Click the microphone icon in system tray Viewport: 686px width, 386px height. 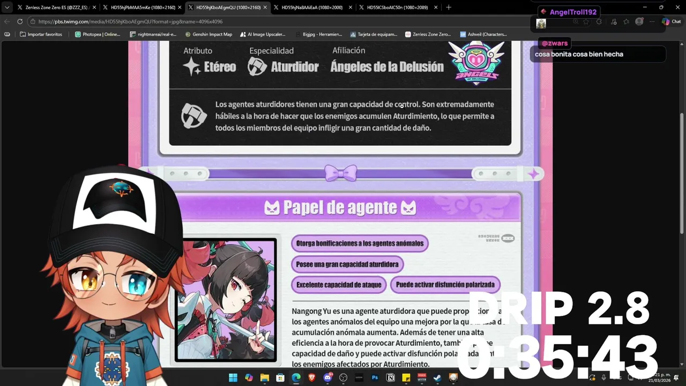pos(604,378)
